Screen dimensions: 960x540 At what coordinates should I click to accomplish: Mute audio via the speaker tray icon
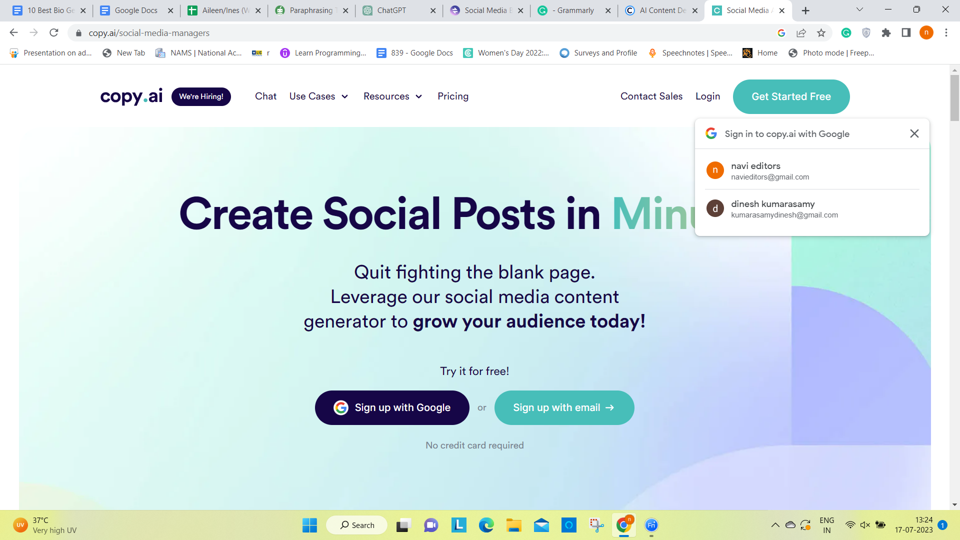click(865, 525)
